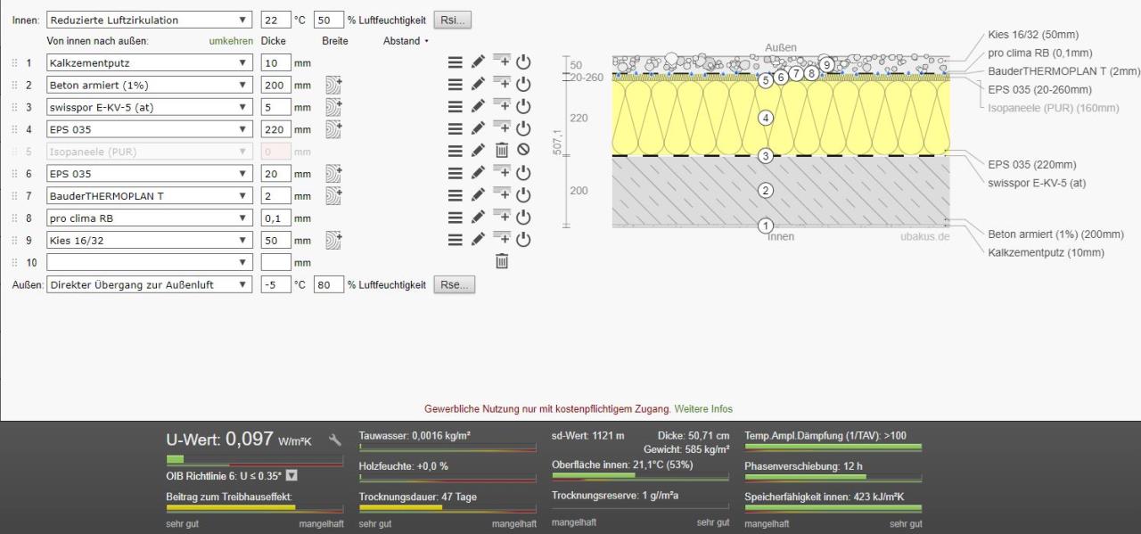This screenshot has height=534, width=1141.
Task: Delete empty layer row 10
Action: point(502,262)
